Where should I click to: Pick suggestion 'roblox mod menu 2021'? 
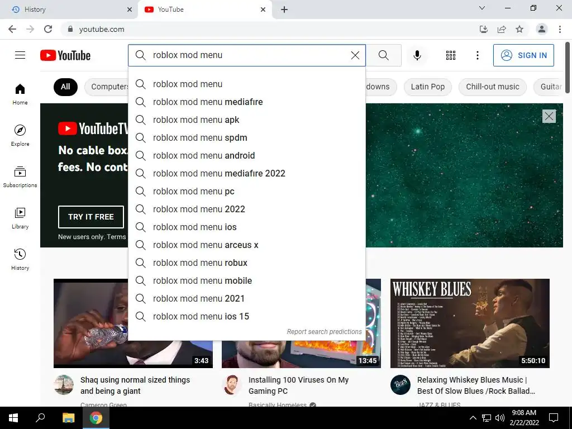pos(246,298)
